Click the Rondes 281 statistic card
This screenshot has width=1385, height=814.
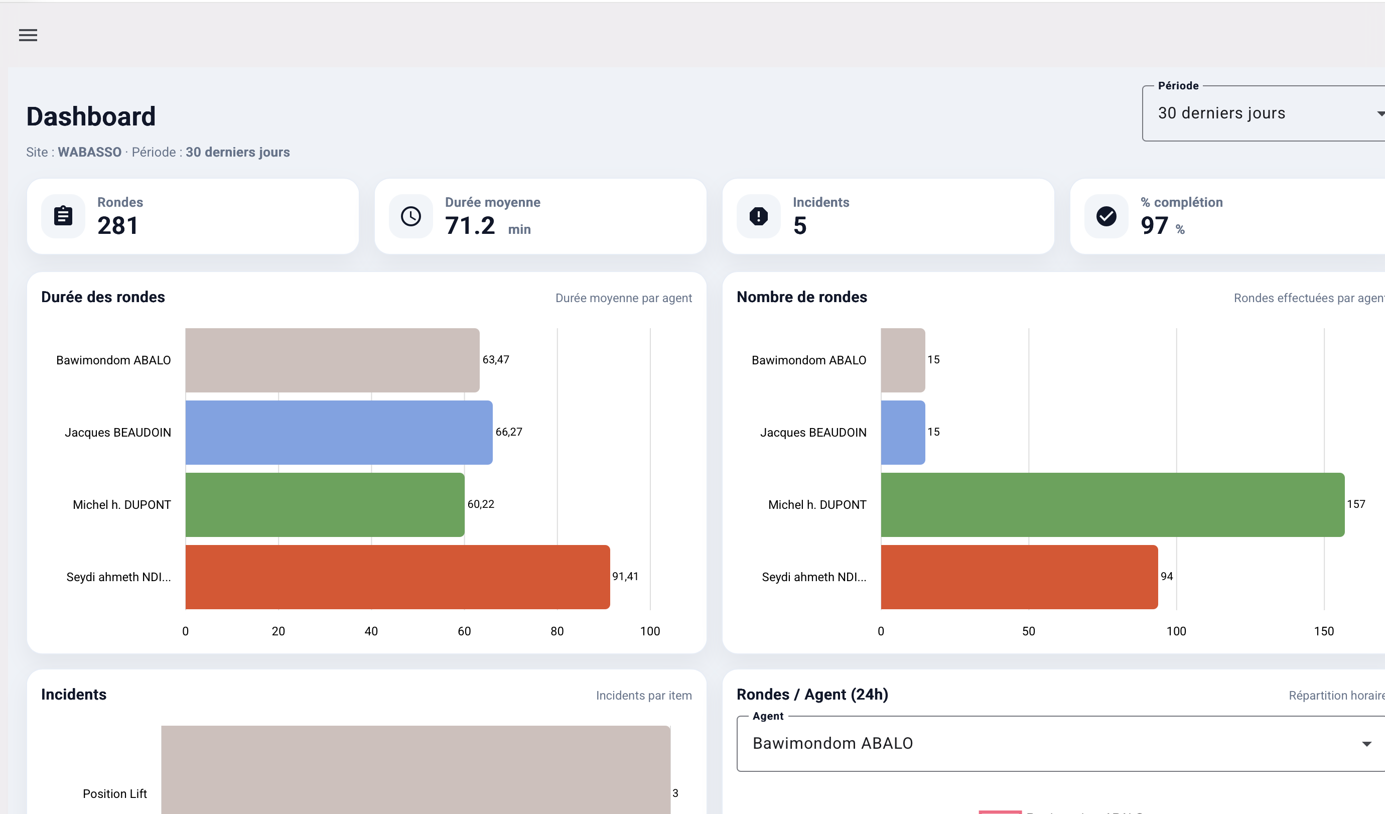coord(192,216)
